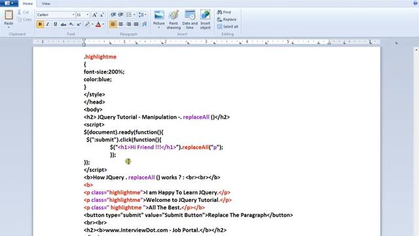Center align text
This screenshot has height=236, width=419.
pyautogui.click(x=120, y=24)
